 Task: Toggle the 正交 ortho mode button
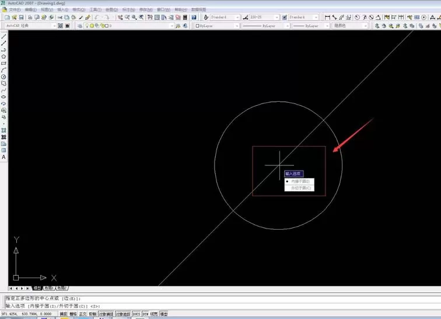coord(83,314)
